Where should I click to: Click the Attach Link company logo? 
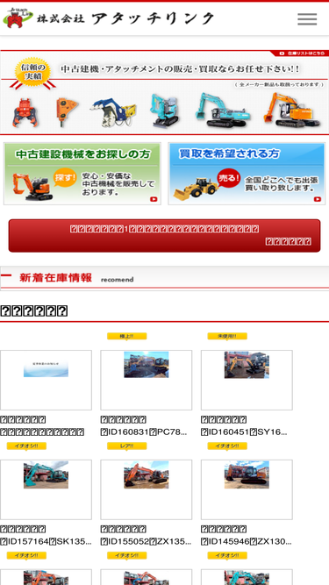[x=109, y=18]
